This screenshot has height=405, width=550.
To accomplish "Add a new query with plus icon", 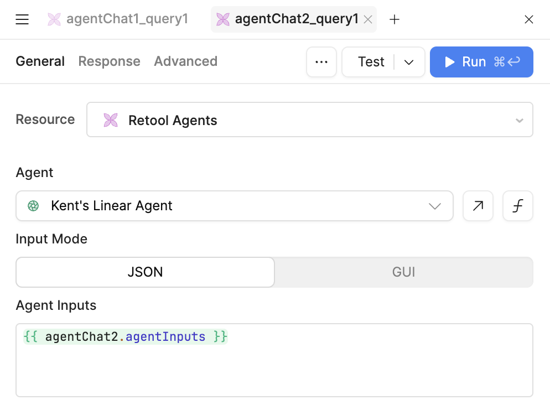I will point(395,20).
